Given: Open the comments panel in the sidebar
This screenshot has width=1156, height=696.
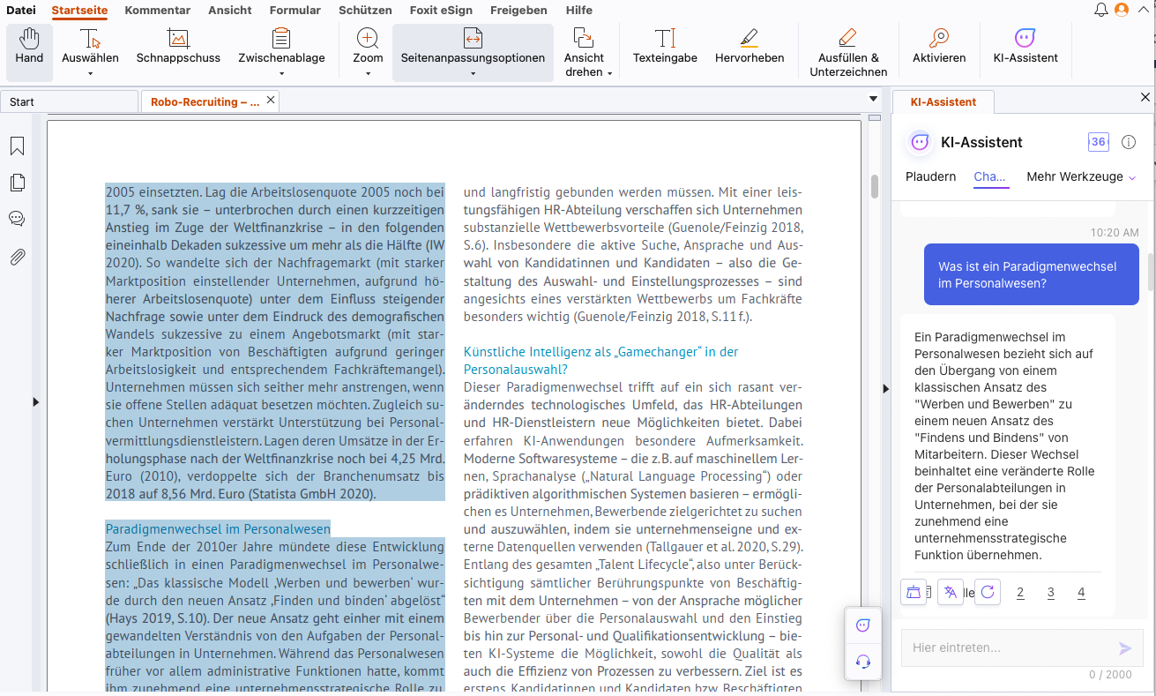Looking at the screenshot, I should click(17, 219).
